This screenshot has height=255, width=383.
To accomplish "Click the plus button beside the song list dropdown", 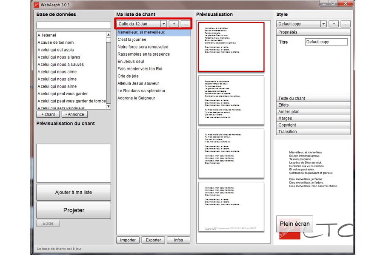I will pos(174,24).
